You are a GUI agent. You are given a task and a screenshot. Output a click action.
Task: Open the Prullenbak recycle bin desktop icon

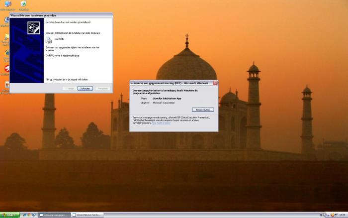[23, 5]
